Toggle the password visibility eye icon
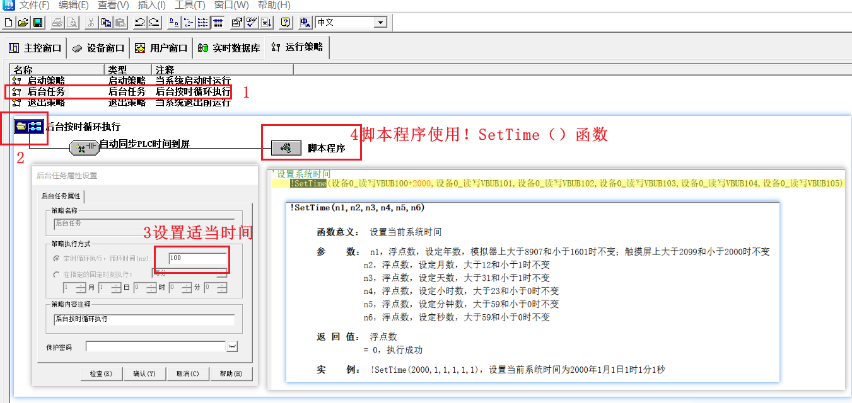Viewport: 852px width, 403px height. tap(232, 346)
